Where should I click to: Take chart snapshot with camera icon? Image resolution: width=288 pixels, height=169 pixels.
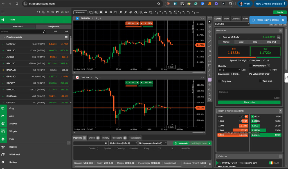pos(210,90)
